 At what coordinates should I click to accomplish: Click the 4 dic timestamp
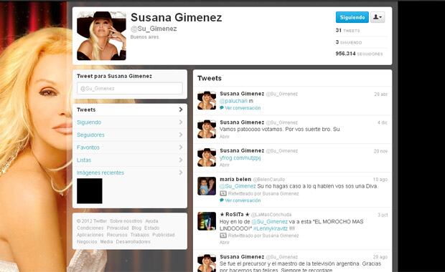(x=383, y=122)
